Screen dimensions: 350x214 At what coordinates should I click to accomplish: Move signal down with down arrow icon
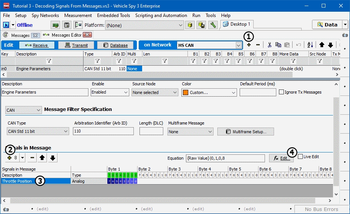(x=53, y=158)
